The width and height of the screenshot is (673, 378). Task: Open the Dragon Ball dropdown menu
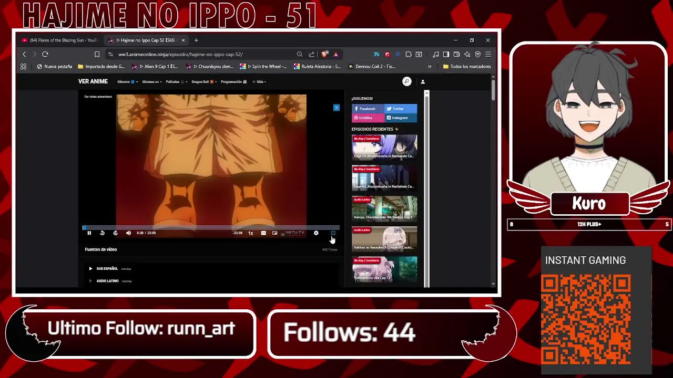203,82
